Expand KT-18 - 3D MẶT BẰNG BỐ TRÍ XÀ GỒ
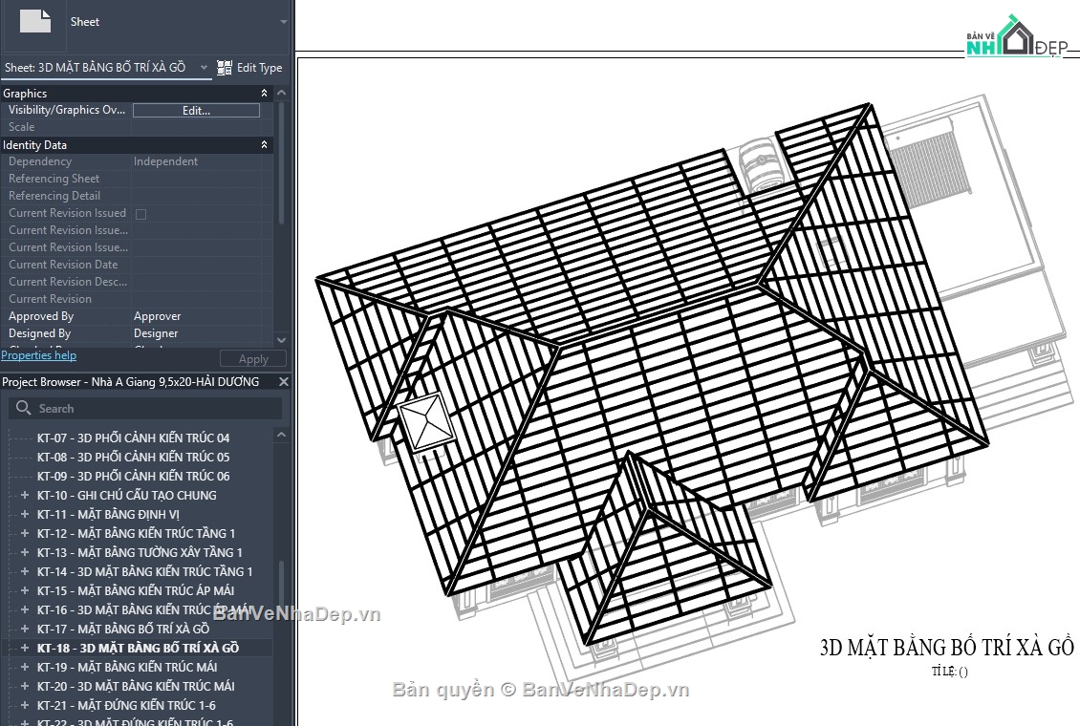 25,648
